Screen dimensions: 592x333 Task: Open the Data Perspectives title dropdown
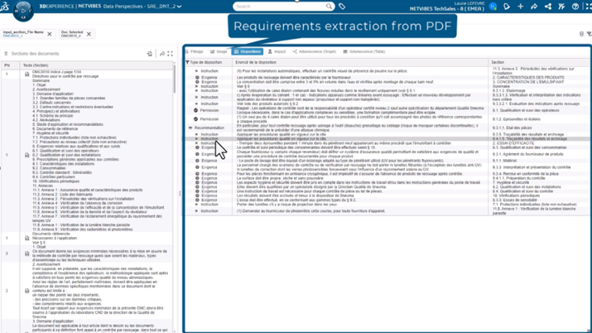[x=179, y=6]
